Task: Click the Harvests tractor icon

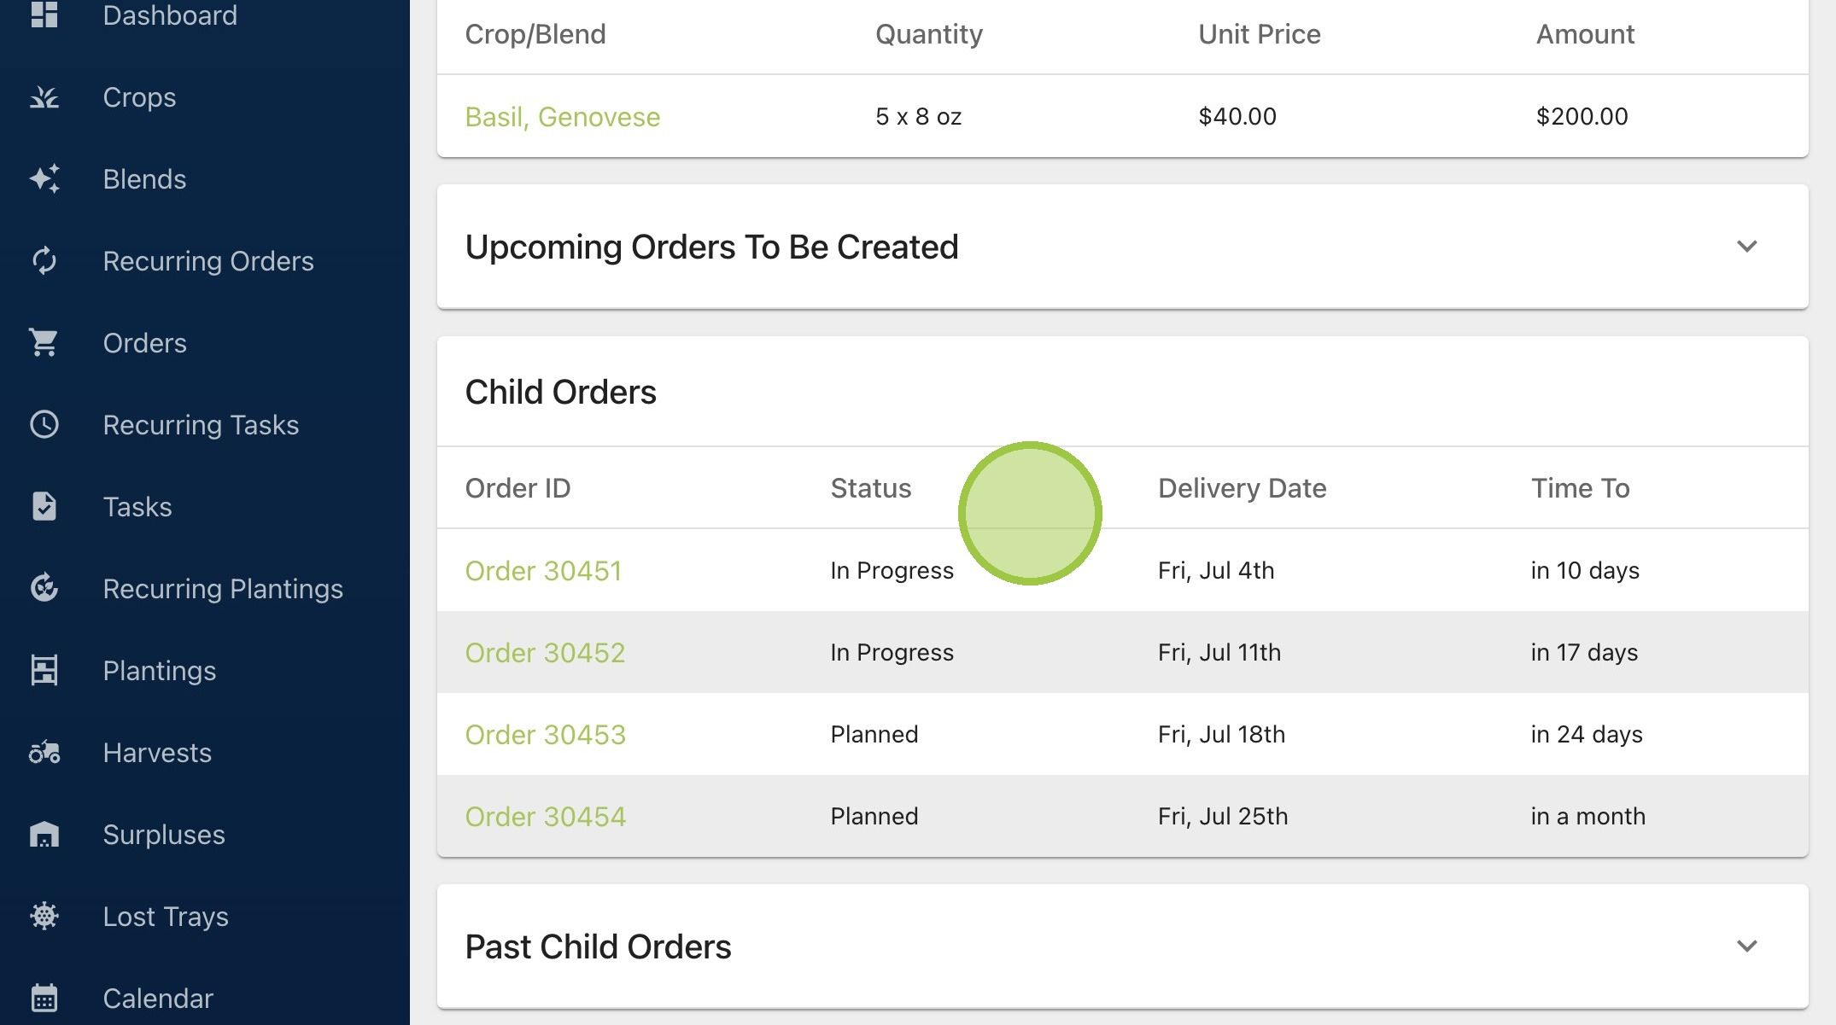Action: tap(44, 753)
